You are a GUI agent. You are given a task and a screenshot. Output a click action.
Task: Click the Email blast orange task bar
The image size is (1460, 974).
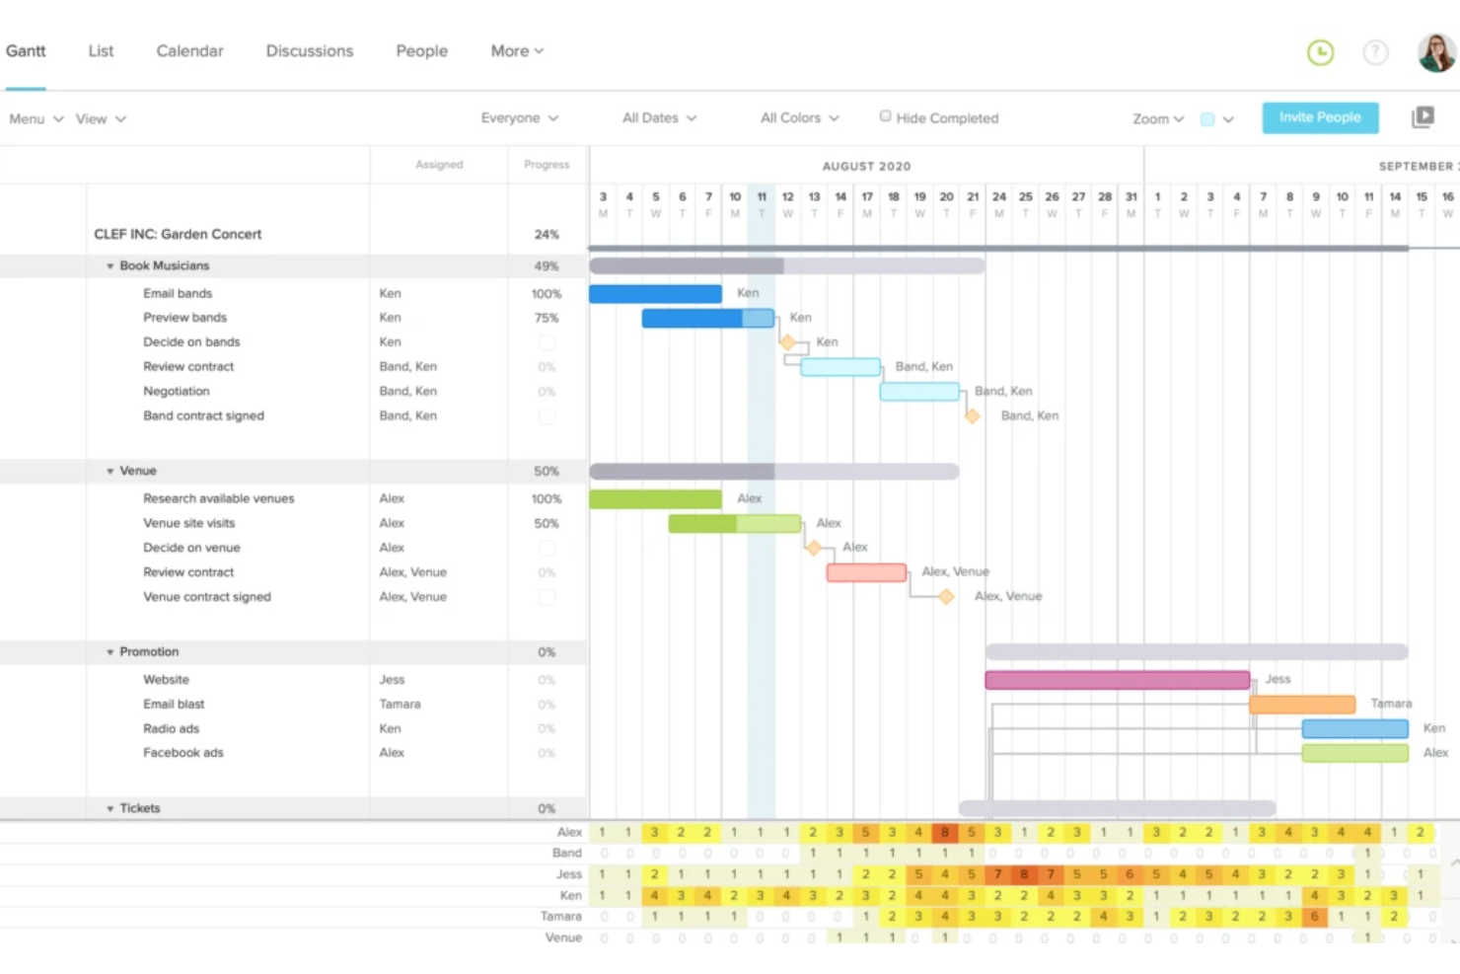point(1302,705)
